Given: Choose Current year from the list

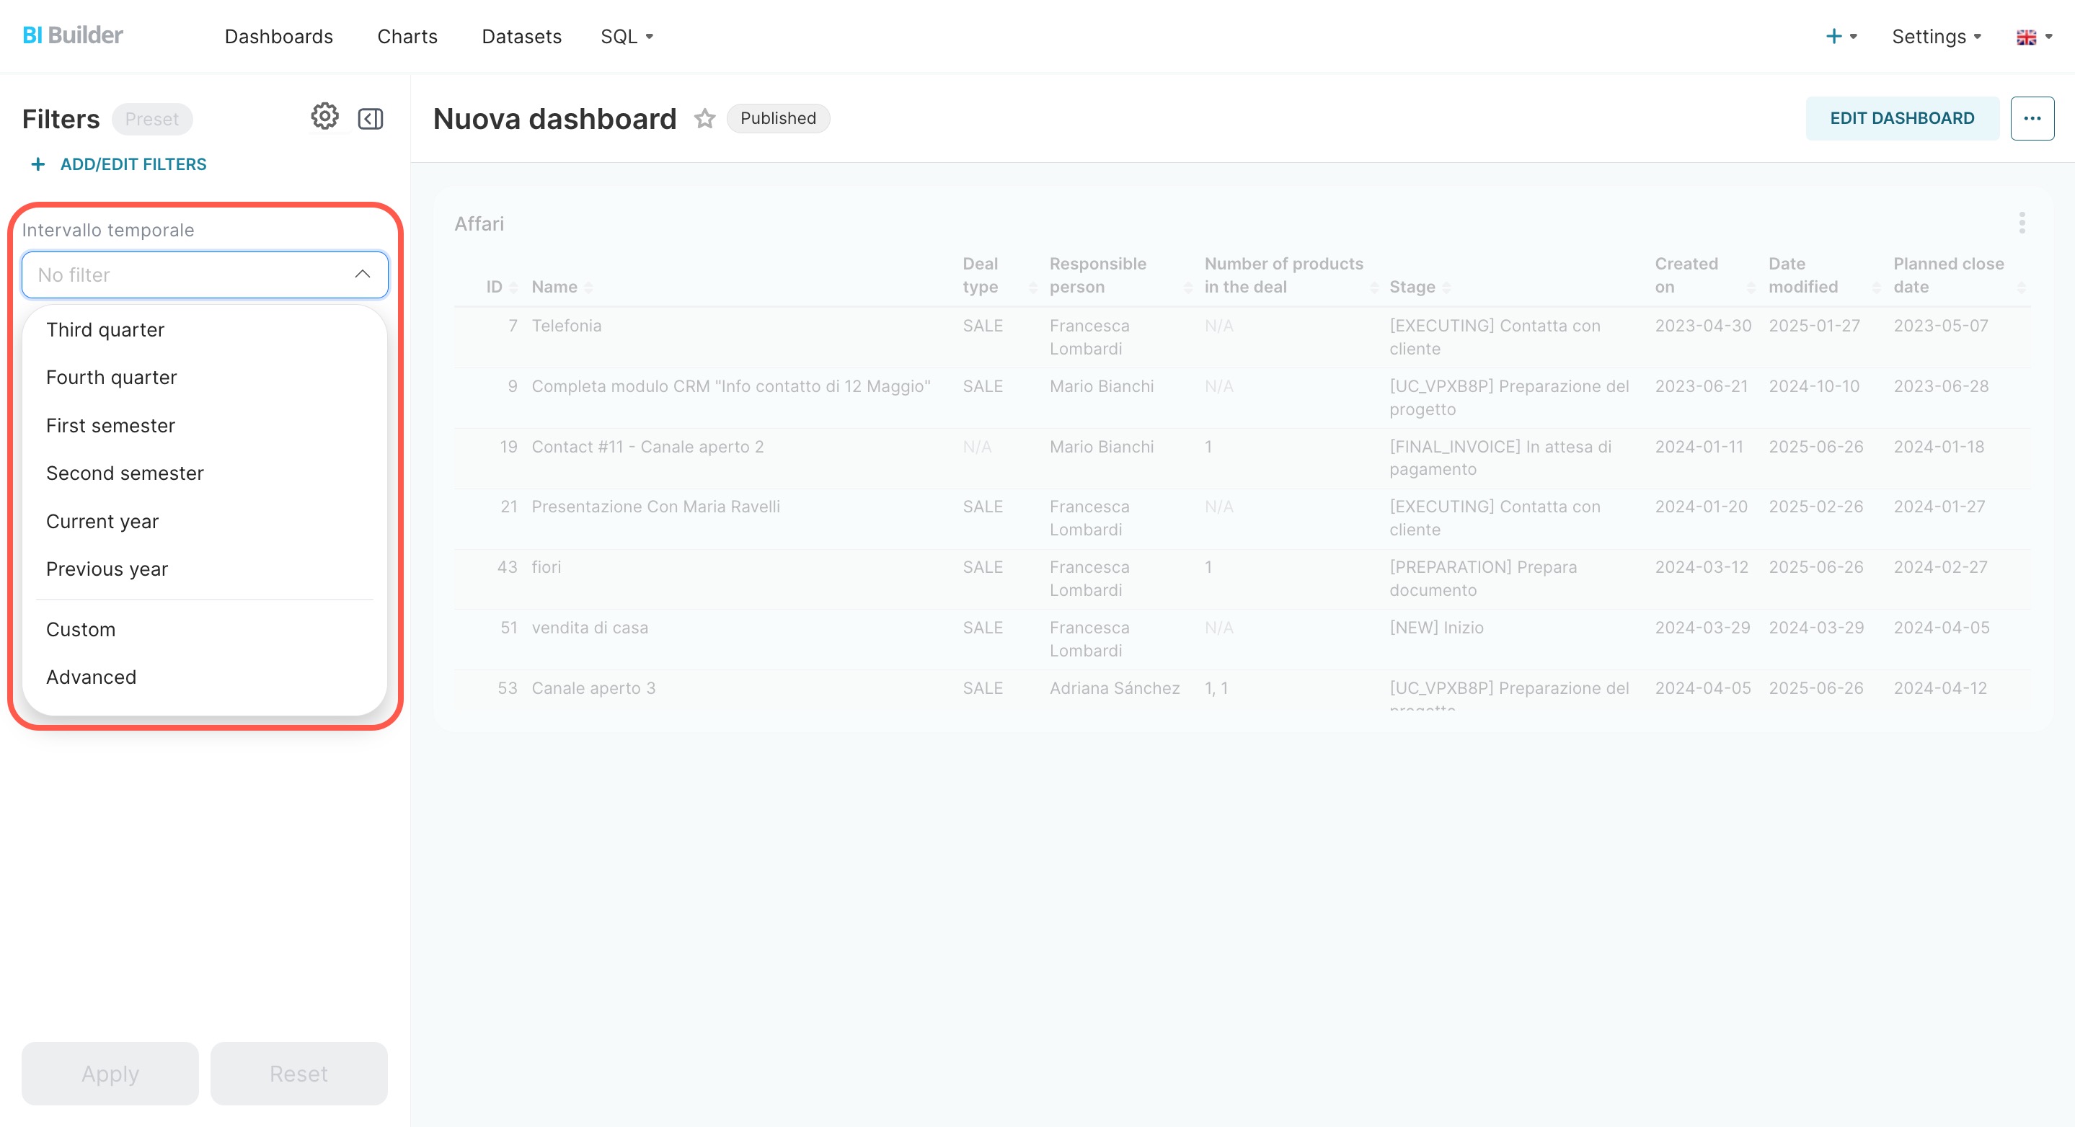Looking at the screenshot, I should 102,521.
